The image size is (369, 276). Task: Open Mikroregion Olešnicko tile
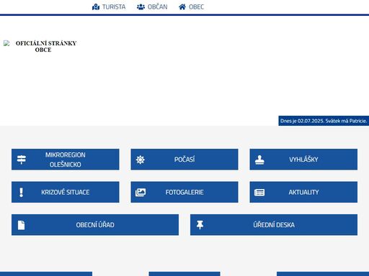66,160
